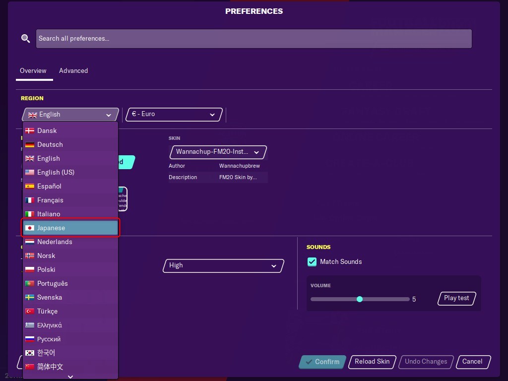Select Polski language option
Viewport: 508px width, 381px height.
[70, 269]
